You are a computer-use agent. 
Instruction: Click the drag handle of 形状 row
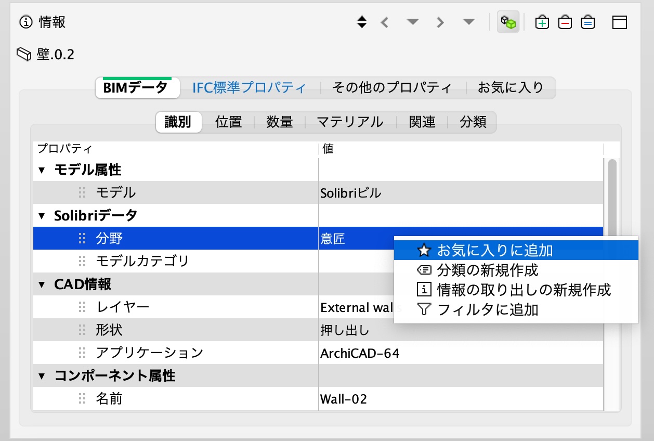coord(82,330)
